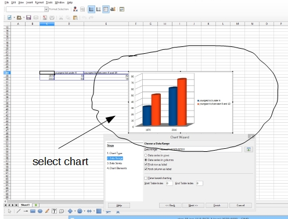Open the File menu
The image size is (288, 219).
[7, 2]
